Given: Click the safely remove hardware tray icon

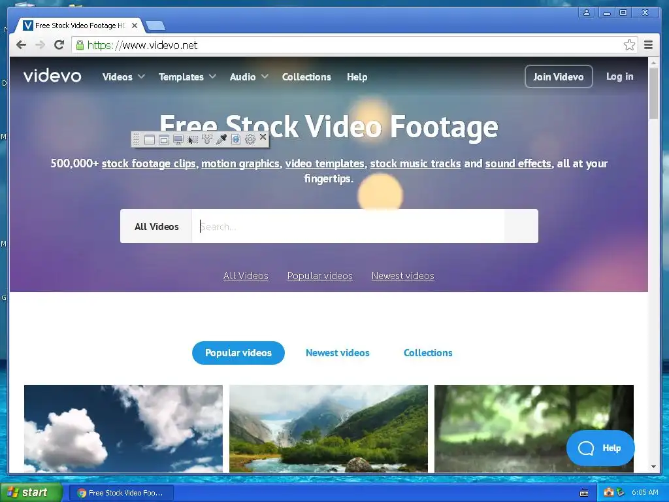Looking at the screenshot, I should pyautogui.click(x=621, y=492).
